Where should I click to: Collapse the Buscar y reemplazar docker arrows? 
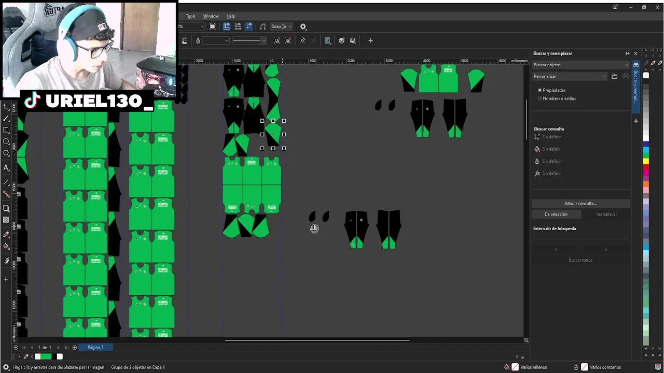coord(627,53)
